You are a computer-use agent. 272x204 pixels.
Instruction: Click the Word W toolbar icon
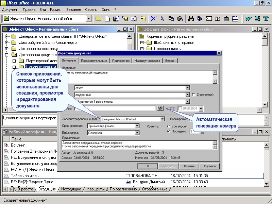coord(248,19)
